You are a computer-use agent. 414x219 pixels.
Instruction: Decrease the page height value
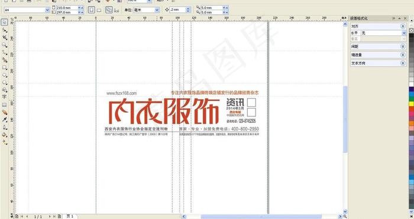tap(79, 12)
